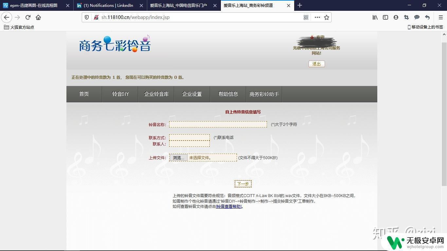Open the 商务彩铃助手 navigation item
The image size is (447, 251).
tap(264, 94)
